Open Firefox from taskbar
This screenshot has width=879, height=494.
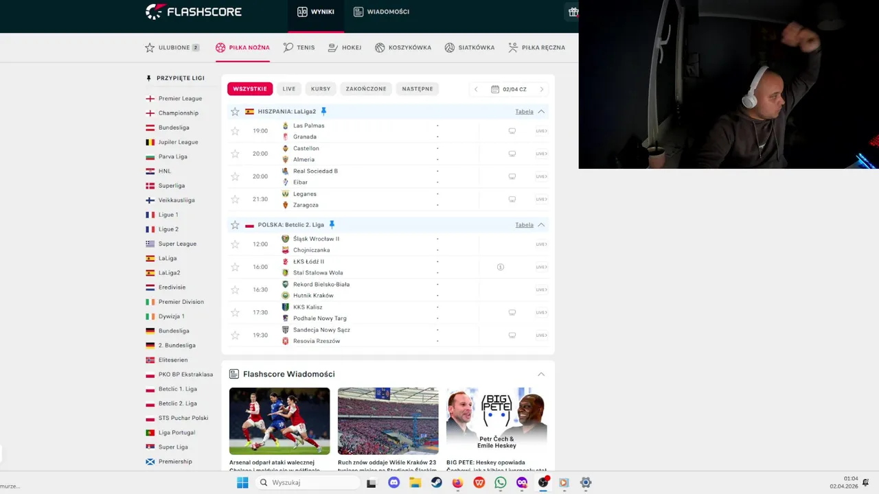[457, 482]
